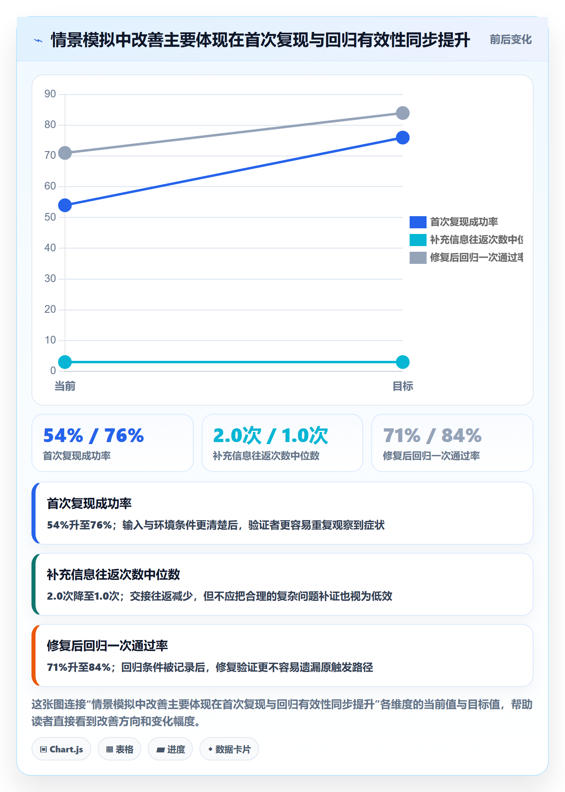Click the 前后变化 badge in header

coord(511,40)
